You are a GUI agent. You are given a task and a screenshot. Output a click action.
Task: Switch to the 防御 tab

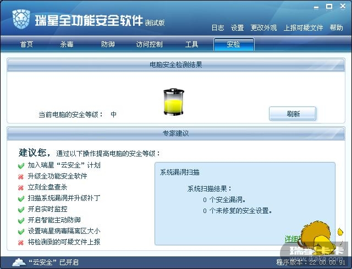coord(108,44)
